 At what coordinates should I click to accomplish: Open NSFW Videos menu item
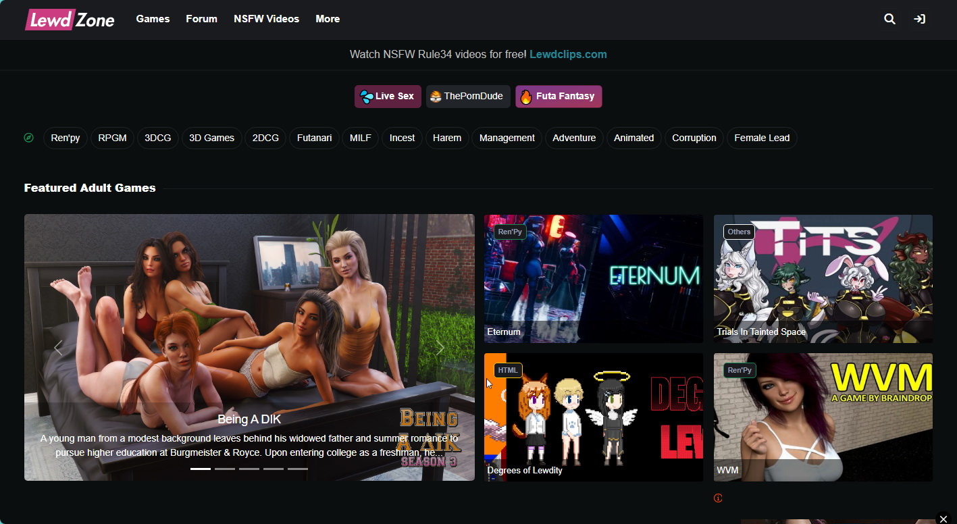(266, 19)
